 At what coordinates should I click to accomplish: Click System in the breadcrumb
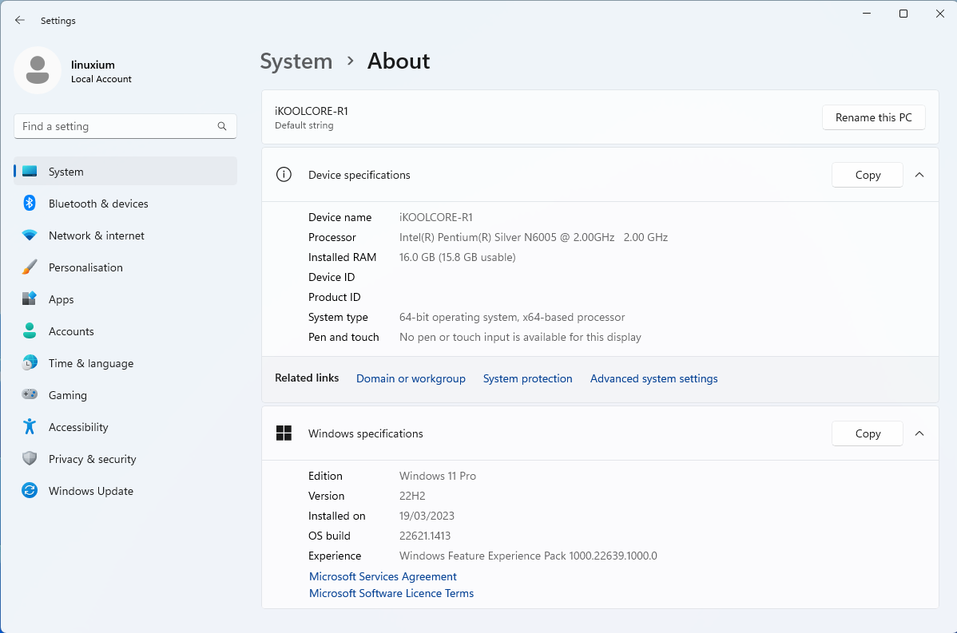click(296, 61)
